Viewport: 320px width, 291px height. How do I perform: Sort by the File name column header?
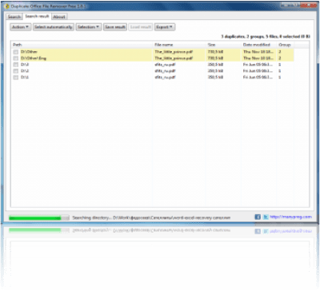point(179,45)
